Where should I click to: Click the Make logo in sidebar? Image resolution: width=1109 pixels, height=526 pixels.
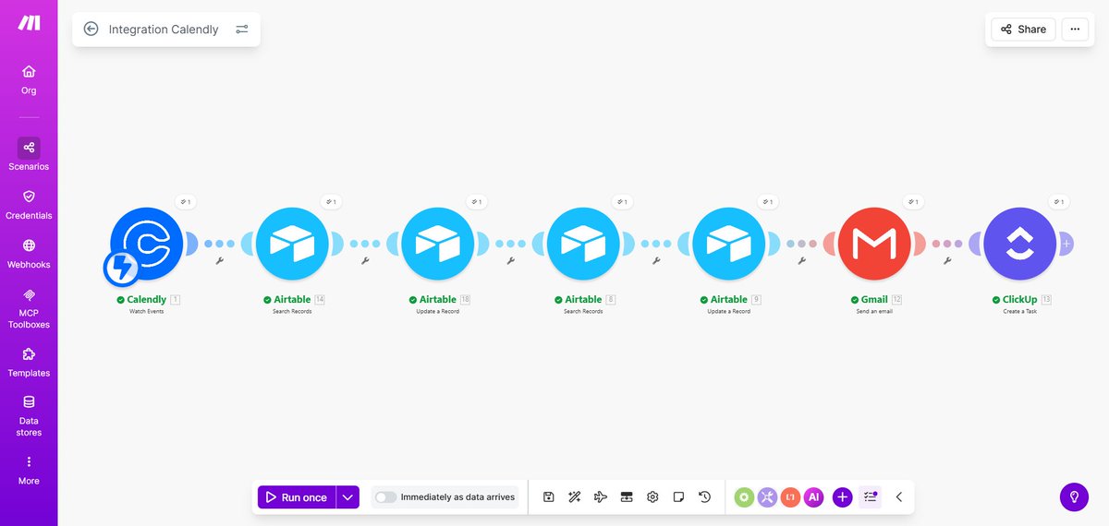29,23
